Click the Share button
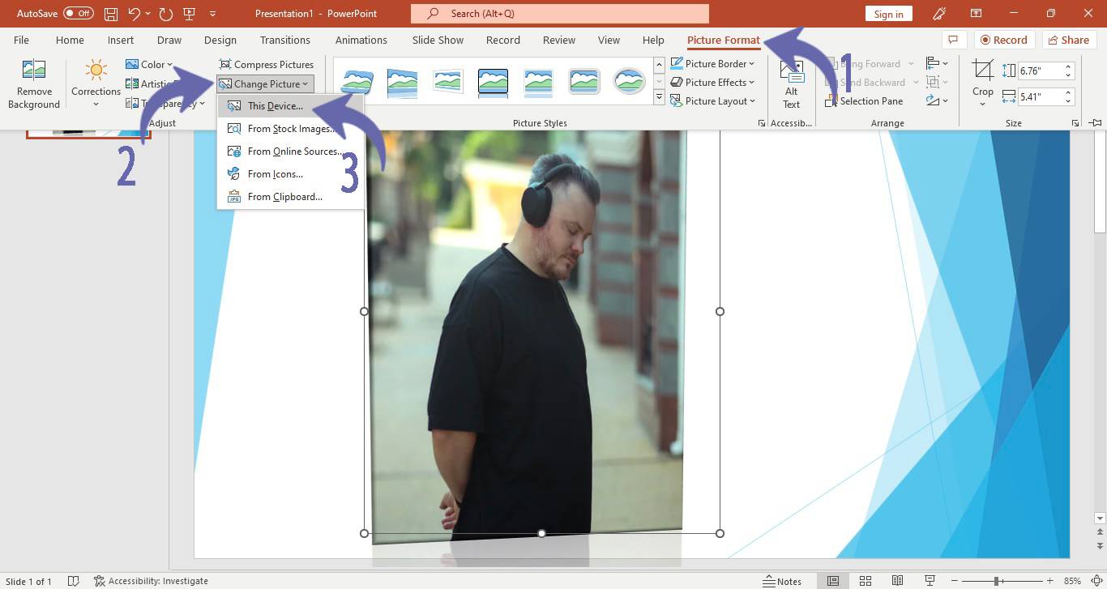The height and width of the screenshot is (589, 1107). [x=1067, y=40]
